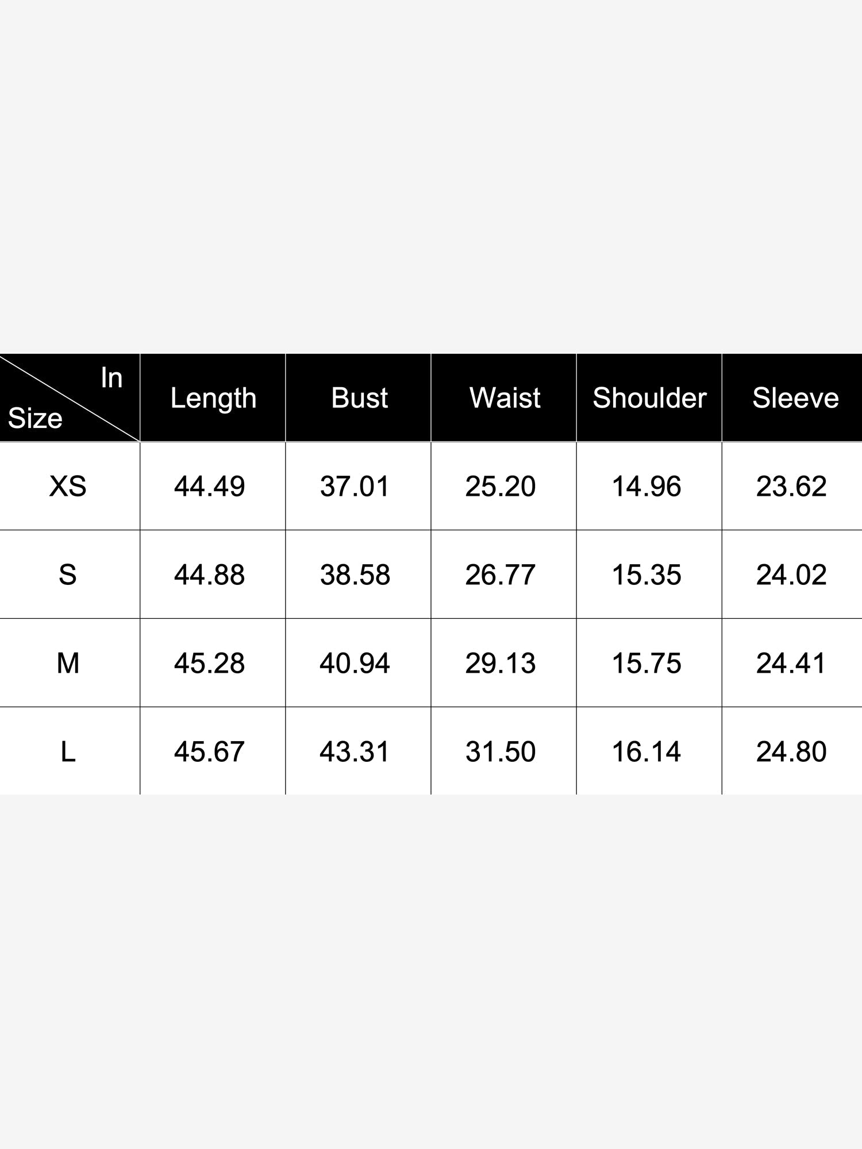Click the Sleeve column header
The height and width of the screenshot is (1149, 862).
[795, 398]
